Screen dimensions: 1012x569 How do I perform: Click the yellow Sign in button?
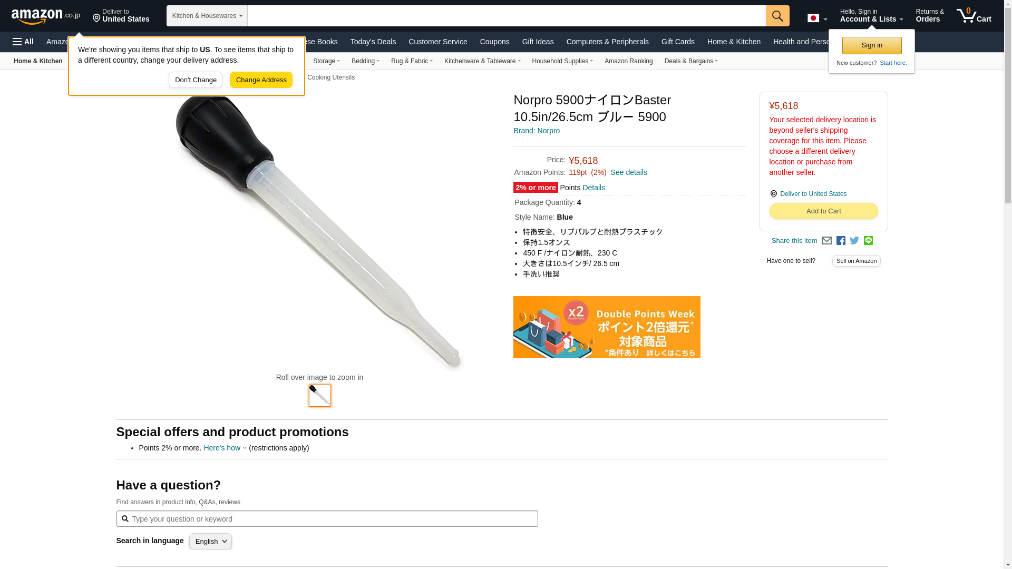(x=872, y=46)
